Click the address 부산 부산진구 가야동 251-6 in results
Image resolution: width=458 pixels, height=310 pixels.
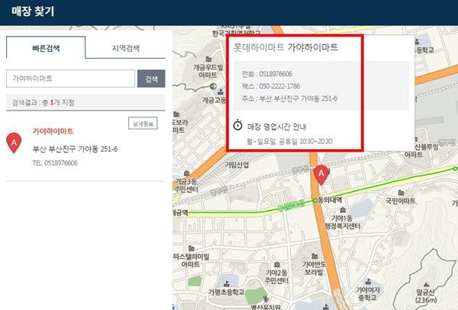(x=75, y=149)
